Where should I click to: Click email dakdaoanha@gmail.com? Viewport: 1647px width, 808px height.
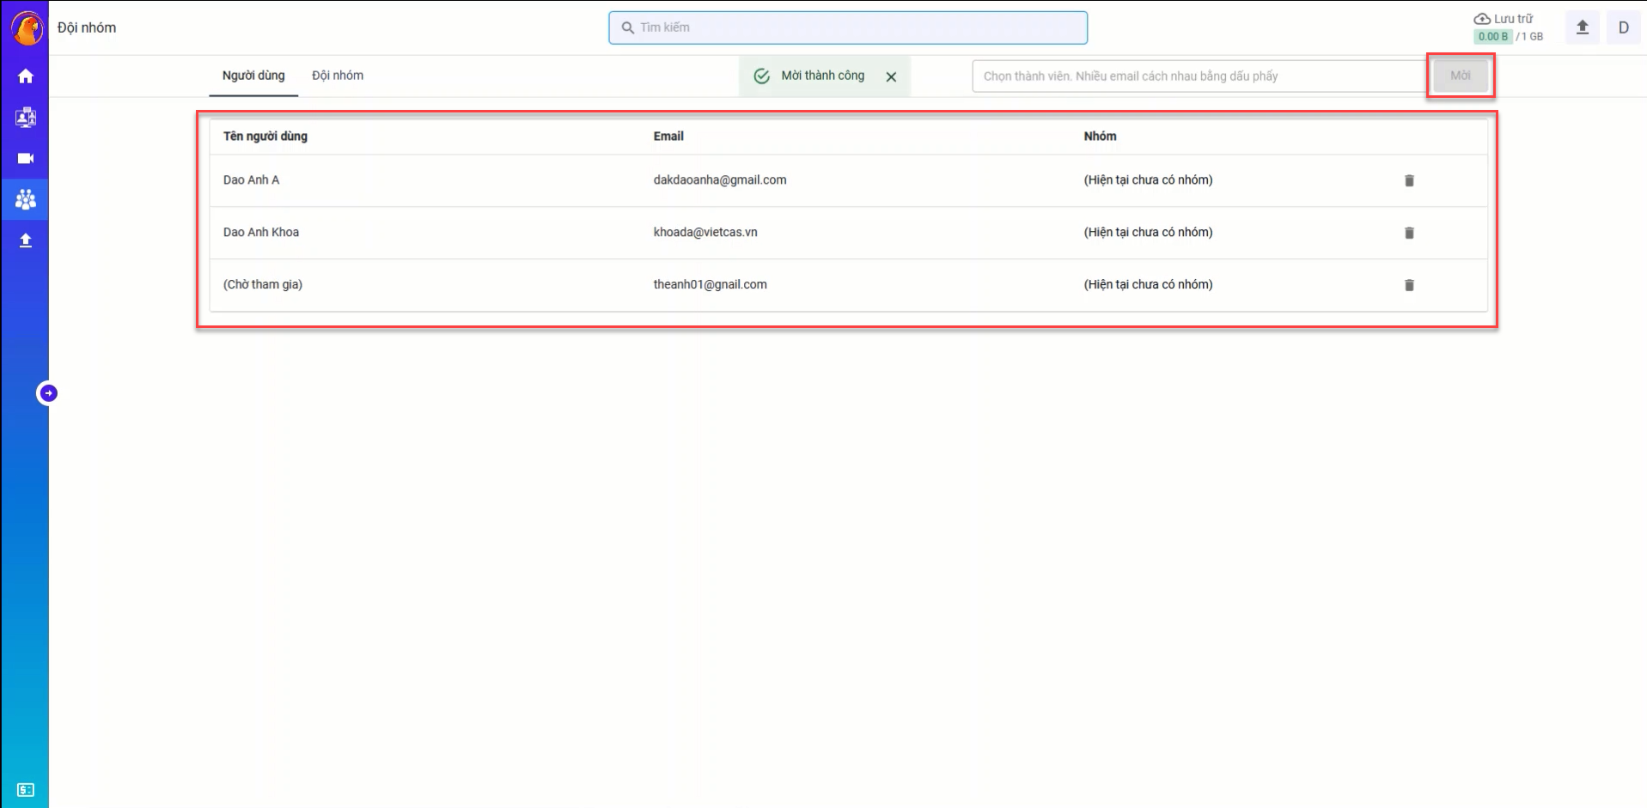coord(720,179)
